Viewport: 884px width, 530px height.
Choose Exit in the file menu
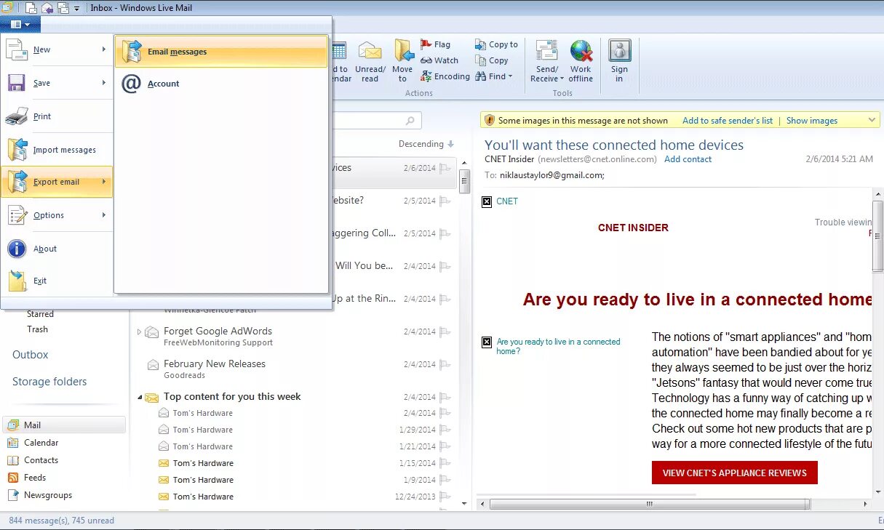coord(57,281)
